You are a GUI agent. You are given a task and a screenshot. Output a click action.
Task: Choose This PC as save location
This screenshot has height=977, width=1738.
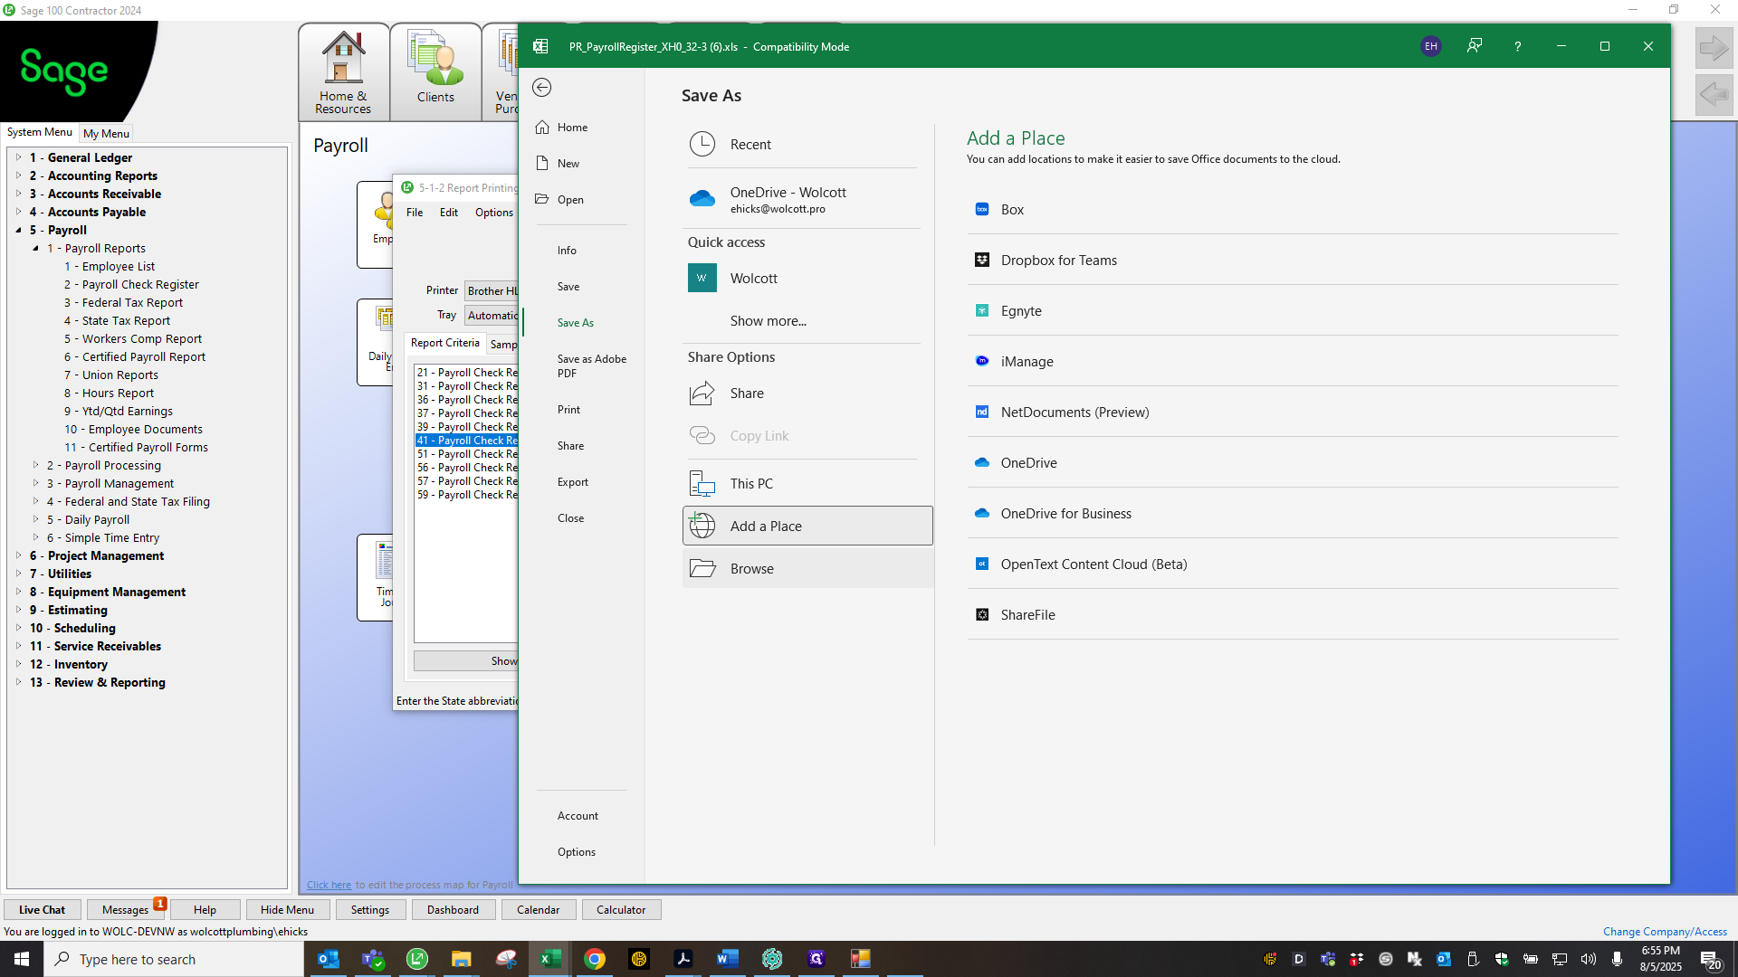point(807,483)
